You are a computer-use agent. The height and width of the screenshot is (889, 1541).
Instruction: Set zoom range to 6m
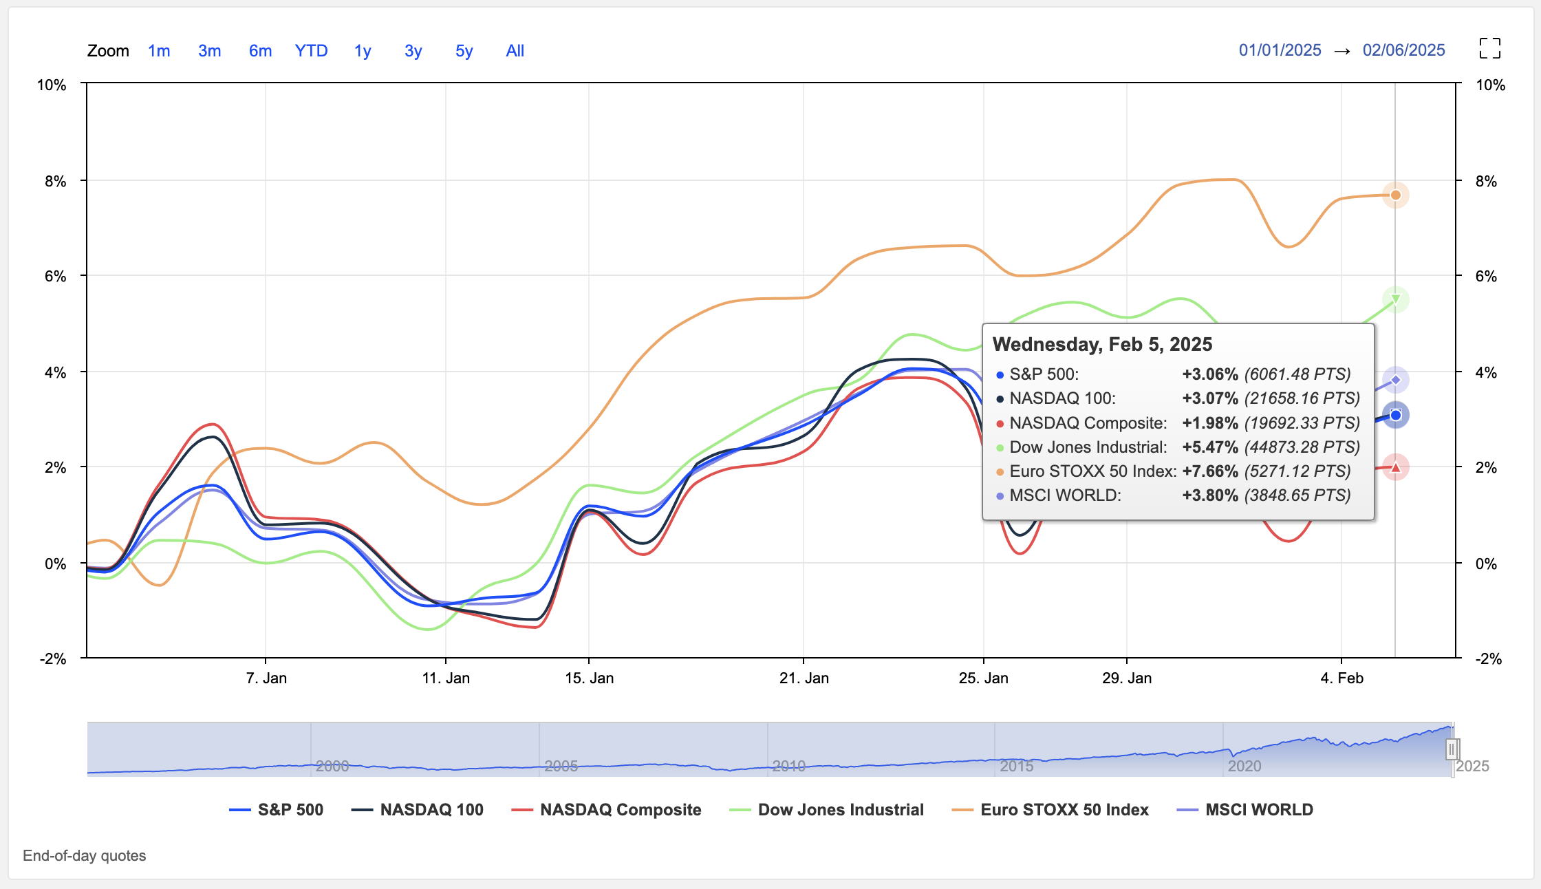260,51
